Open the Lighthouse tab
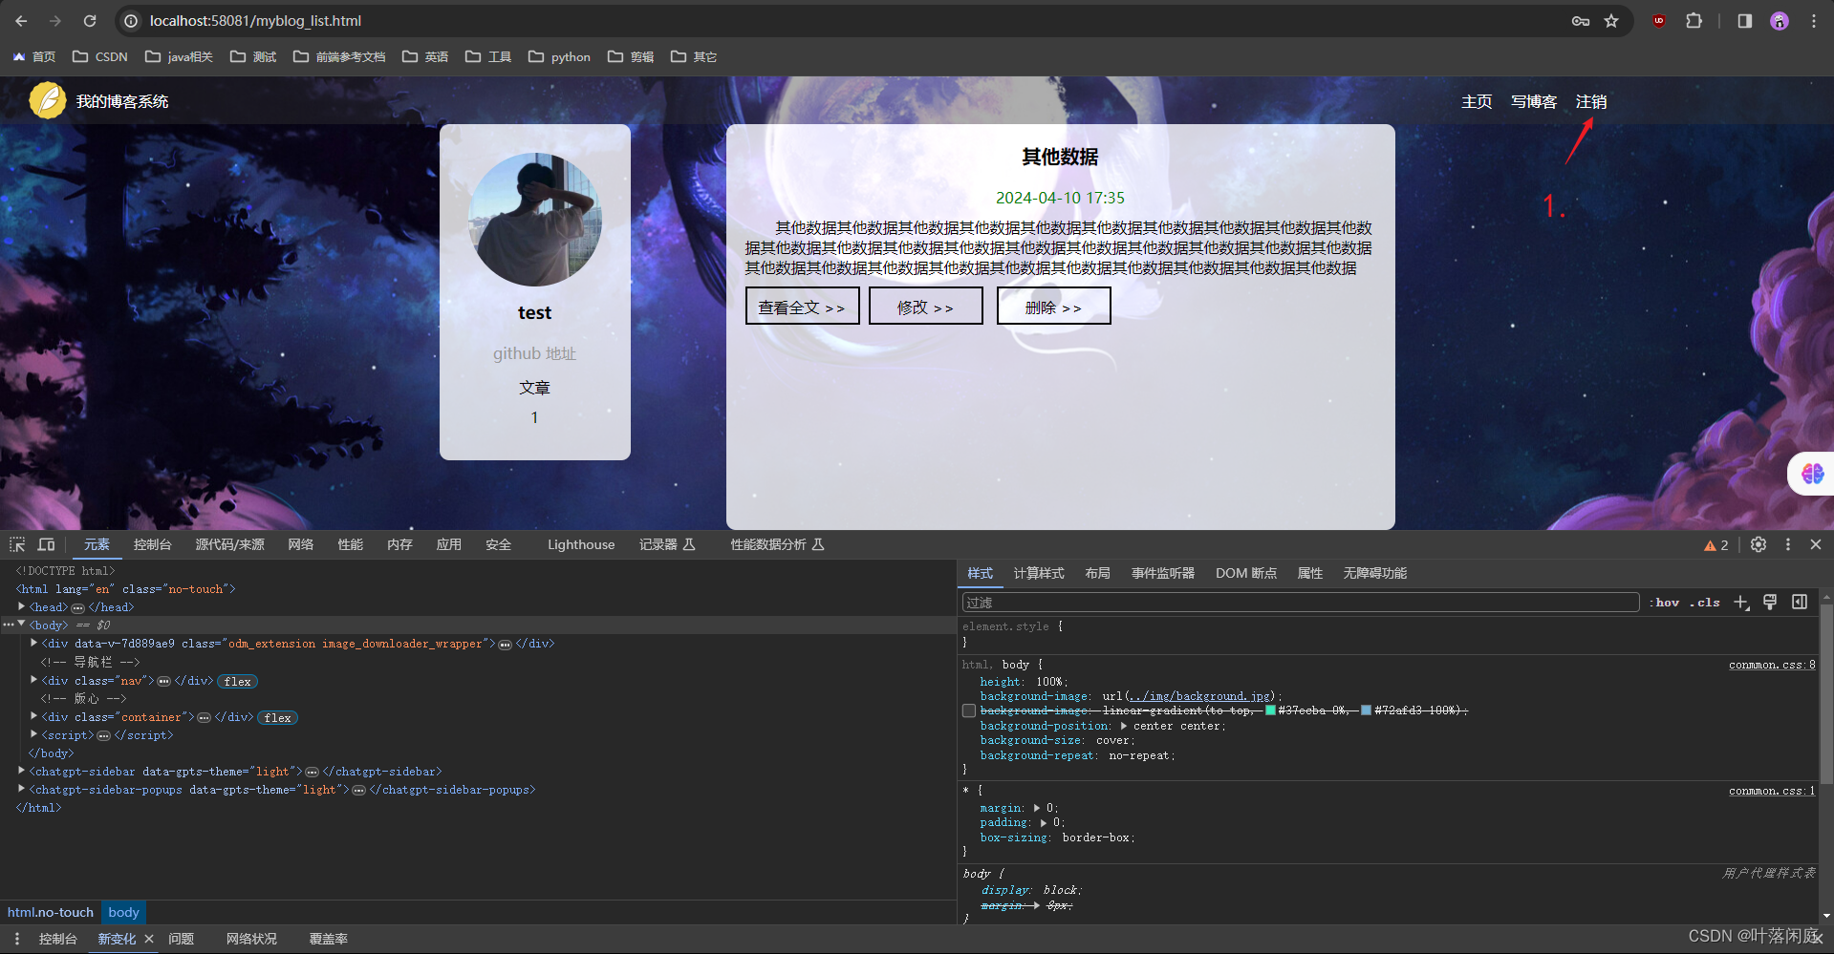Image resolution: width=1834 pixels, height=954 pixels. click(581, 544)
